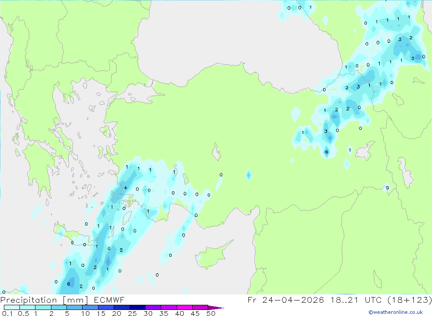Click the legend label "10"
Screen dimensions: 432x316
click(x=86, y=313)
